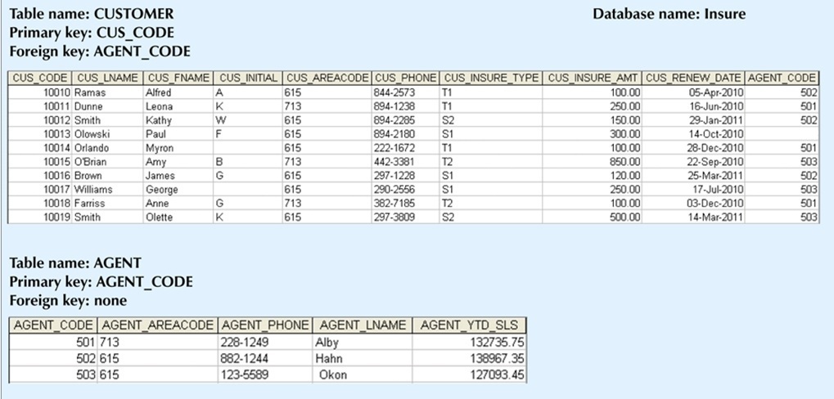Click the AGENT_AREACODE column header
Screen dimensions: 834x399
pyautogui.click(x=157, y=325)
